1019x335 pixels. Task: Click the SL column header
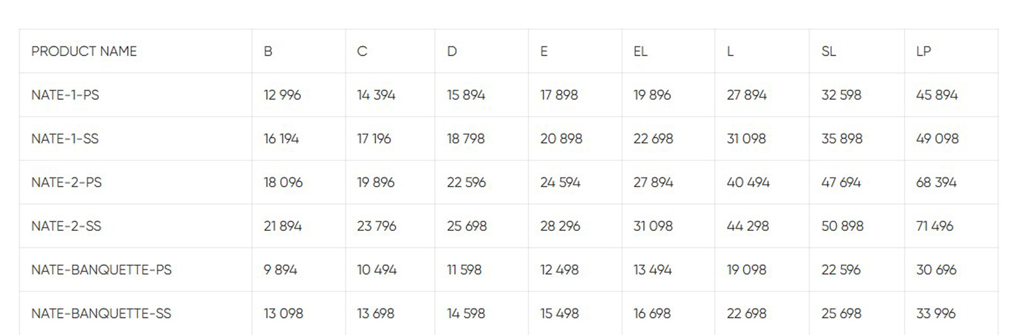click(828, 52)
